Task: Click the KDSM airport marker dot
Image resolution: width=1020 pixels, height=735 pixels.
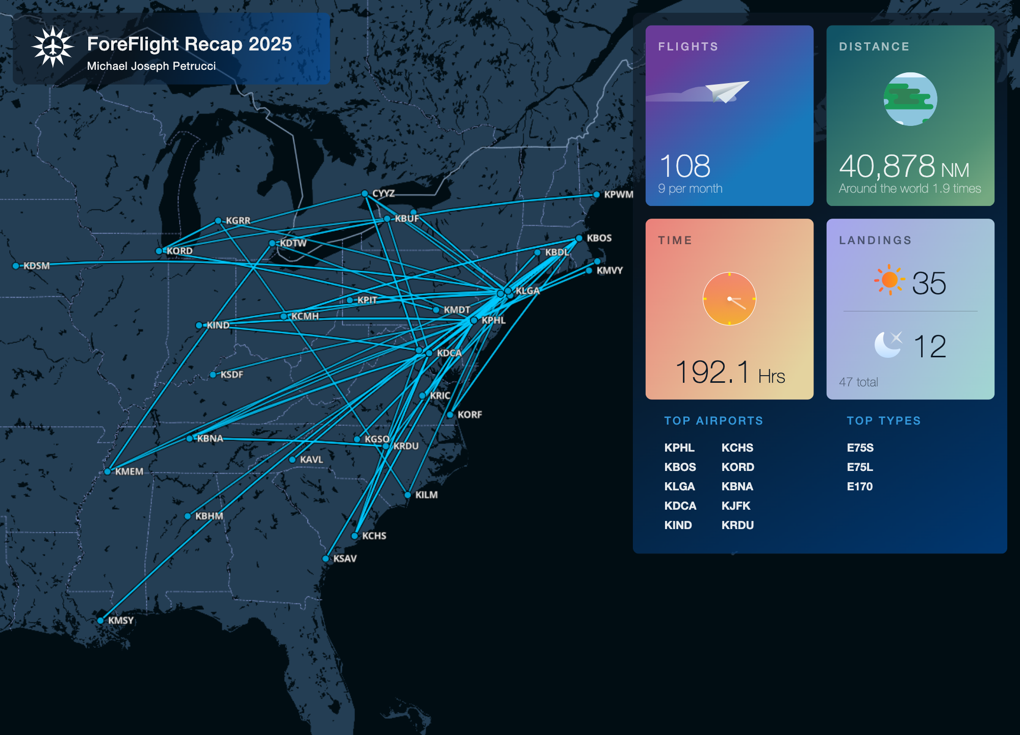Action: tap(16, 266)
